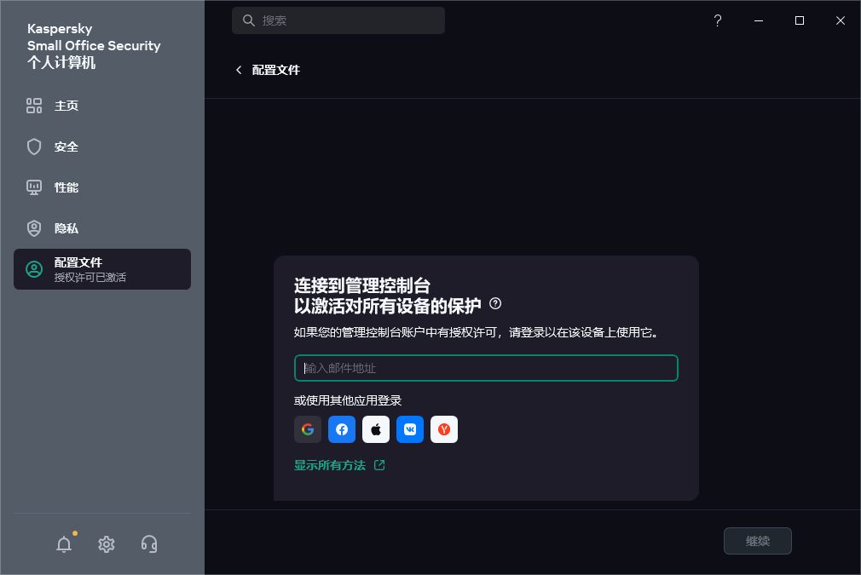Sign in with VK
This screenshot has width=861, height=575.
(x=410, y=429)
